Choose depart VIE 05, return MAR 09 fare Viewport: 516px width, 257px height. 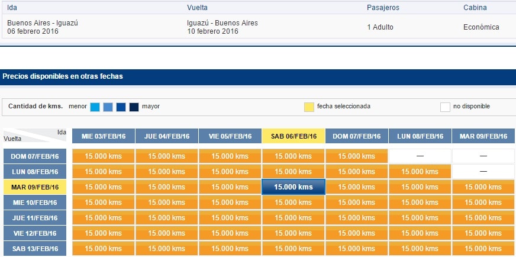230,187
